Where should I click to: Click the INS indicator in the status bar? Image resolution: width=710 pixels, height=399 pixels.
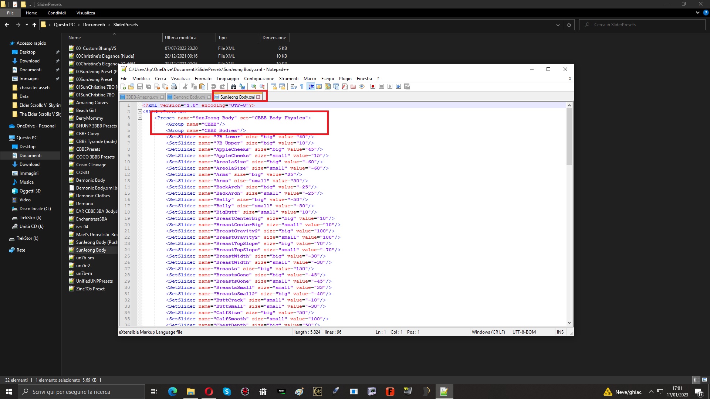(560, 332)
